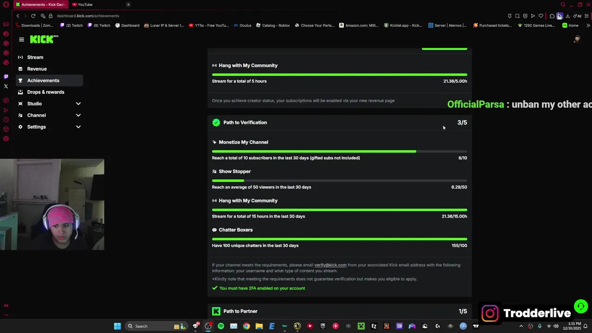The width and height of the screenshot is (592, 333).
Task: Go back in browser history
Action: point(18,16)
